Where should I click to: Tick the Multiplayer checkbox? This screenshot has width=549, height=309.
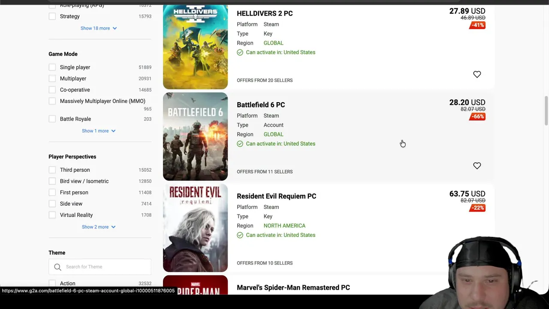(x=52, y=79)
